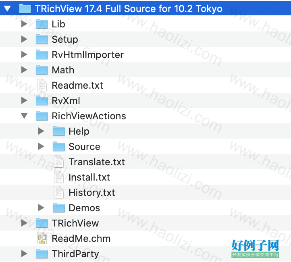The width and height of the screenshot is (291, 262).
Task: Click the root TRichView 17.4 folder icon
Action: (25, 8)
